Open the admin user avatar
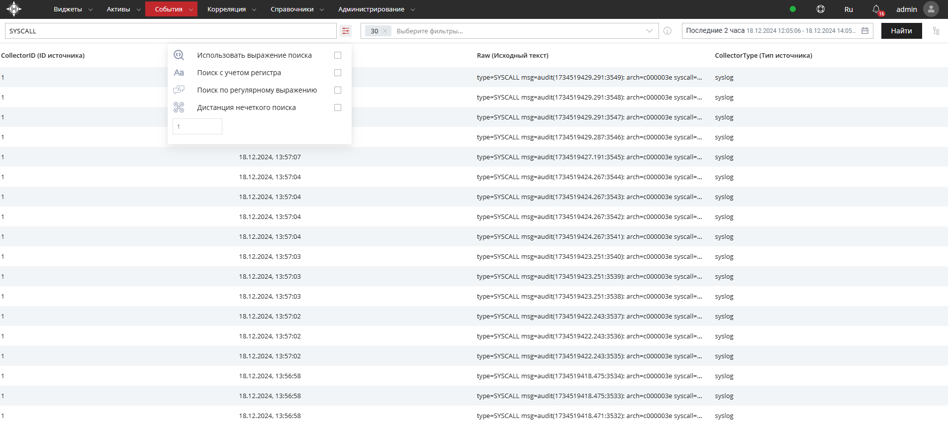This screenshot has height=424, width=948. coord(931,9)
